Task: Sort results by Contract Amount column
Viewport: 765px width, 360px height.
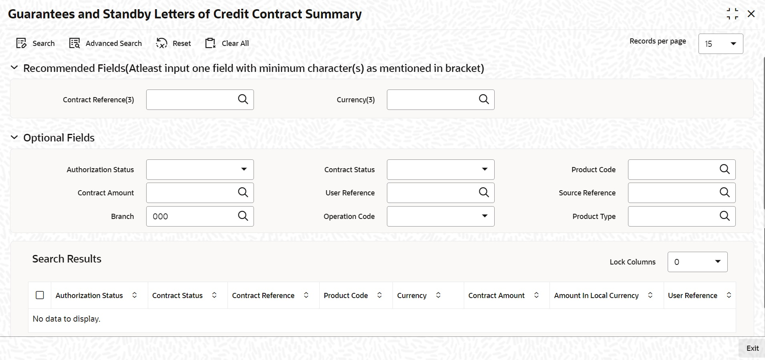Action: click(536, 295)
